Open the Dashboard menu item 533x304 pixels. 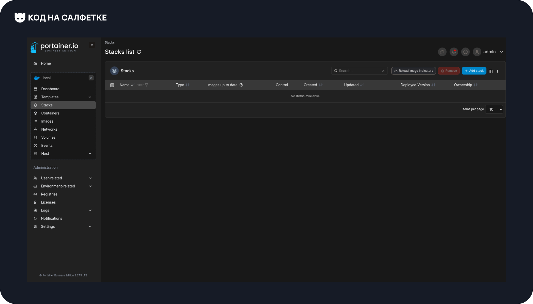click(63, 89)
